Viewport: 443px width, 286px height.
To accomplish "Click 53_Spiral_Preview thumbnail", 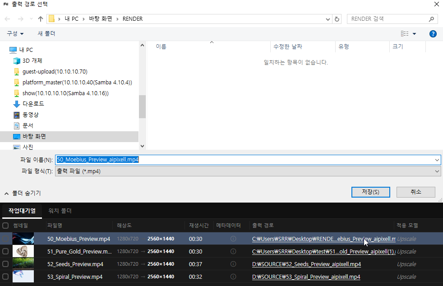I will click(x=23, y=277).
